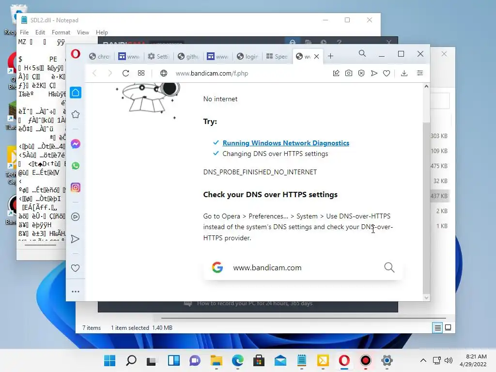Image resolution: width=496 pixels, height=372 pixels.
Task: Switch Explorer to details view
Action: click(437, 328)
